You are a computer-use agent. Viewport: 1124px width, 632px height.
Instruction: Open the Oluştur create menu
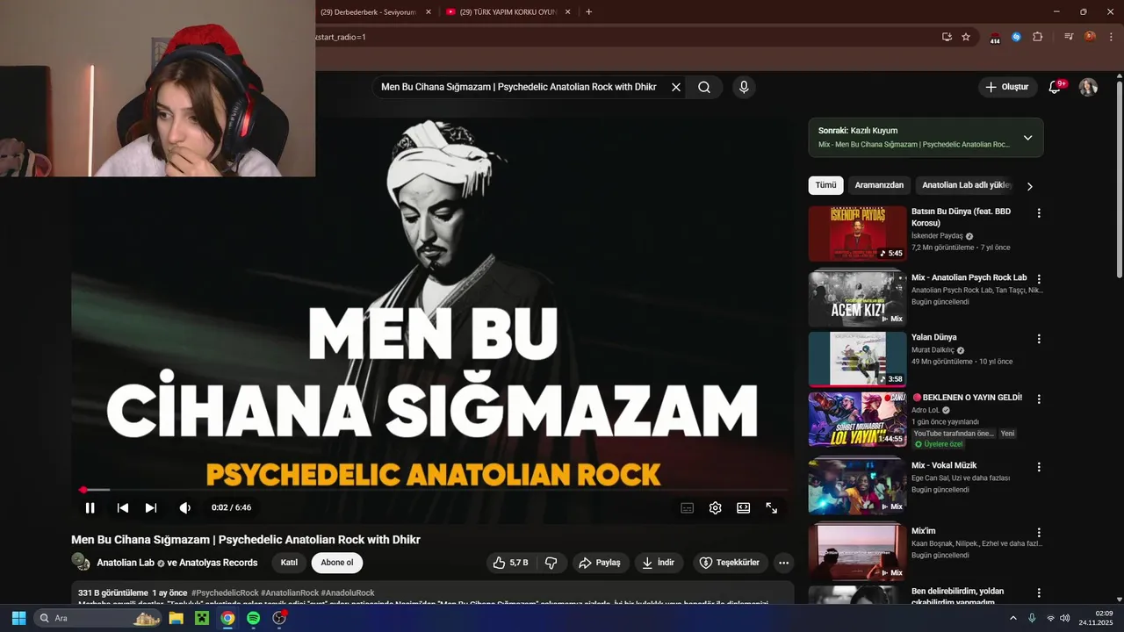coord(1006,87)
